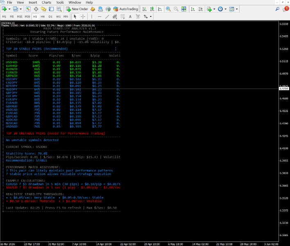
Task: Click the globe signal toolbar icon
Action: 108,9
